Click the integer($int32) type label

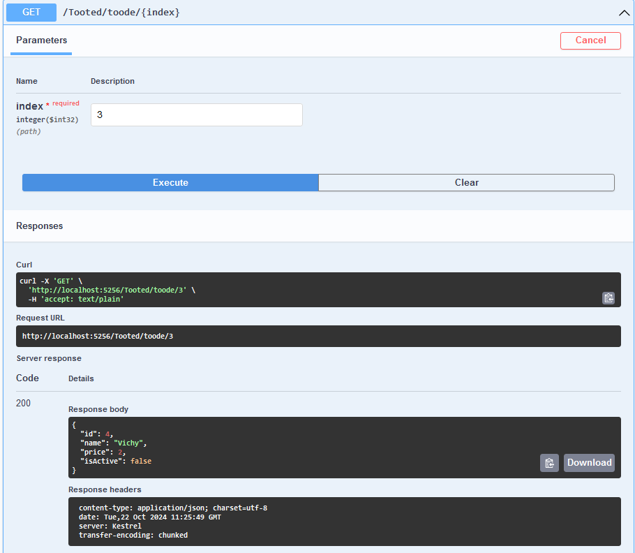click(x=47, y=119)
